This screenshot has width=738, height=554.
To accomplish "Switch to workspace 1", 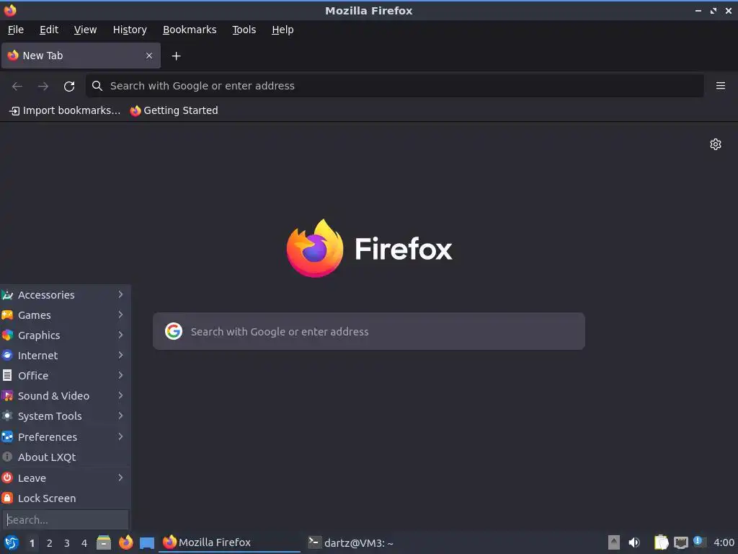I will 32,543.
